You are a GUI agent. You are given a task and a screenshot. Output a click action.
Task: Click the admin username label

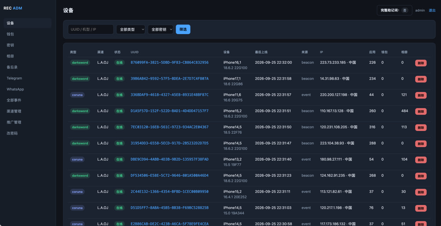[x=420, y=10]
